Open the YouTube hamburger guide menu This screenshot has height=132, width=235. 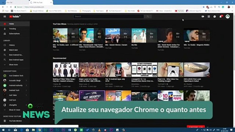(x=5, y=16)
